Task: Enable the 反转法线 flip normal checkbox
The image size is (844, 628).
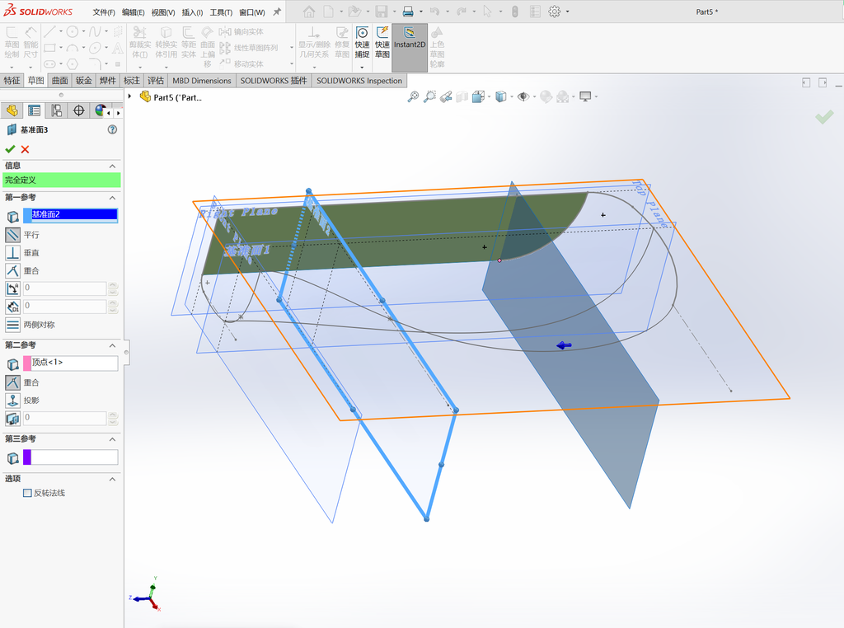Action: tap(27, 493)
